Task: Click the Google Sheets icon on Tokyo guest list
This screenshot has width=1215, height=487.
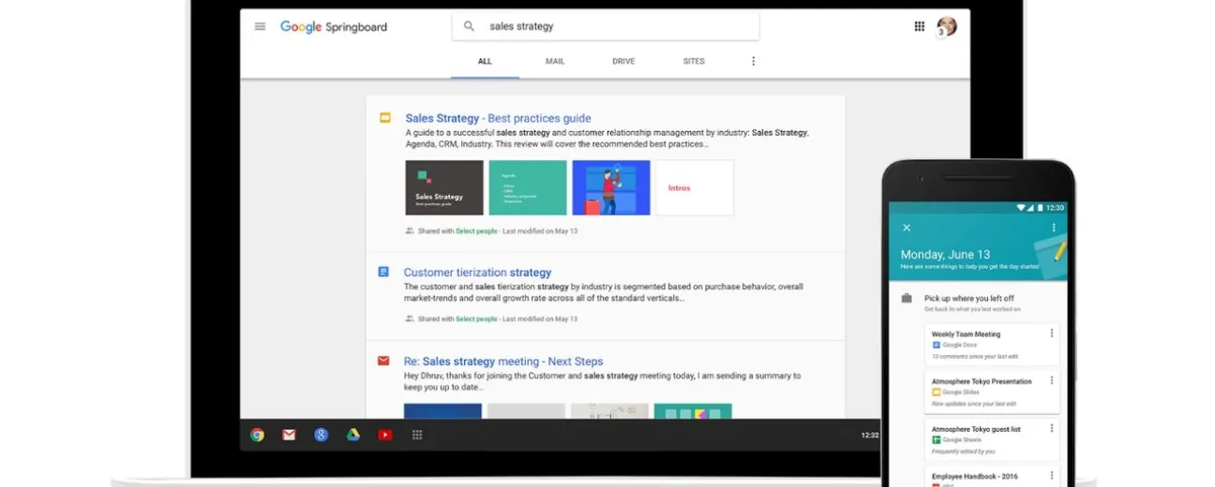Action: 936,440
